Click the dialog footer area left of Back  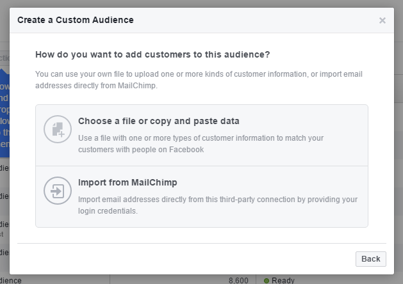[x=186, y=259]
